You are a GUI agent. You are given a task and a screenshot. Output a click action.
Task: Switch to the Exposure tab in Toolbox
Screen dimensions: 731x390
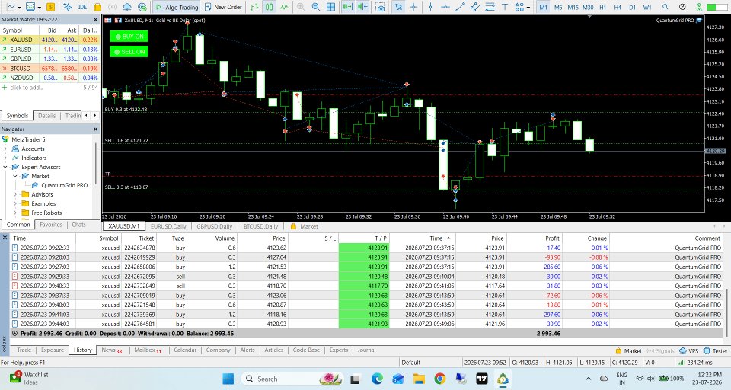coord(53,350)
